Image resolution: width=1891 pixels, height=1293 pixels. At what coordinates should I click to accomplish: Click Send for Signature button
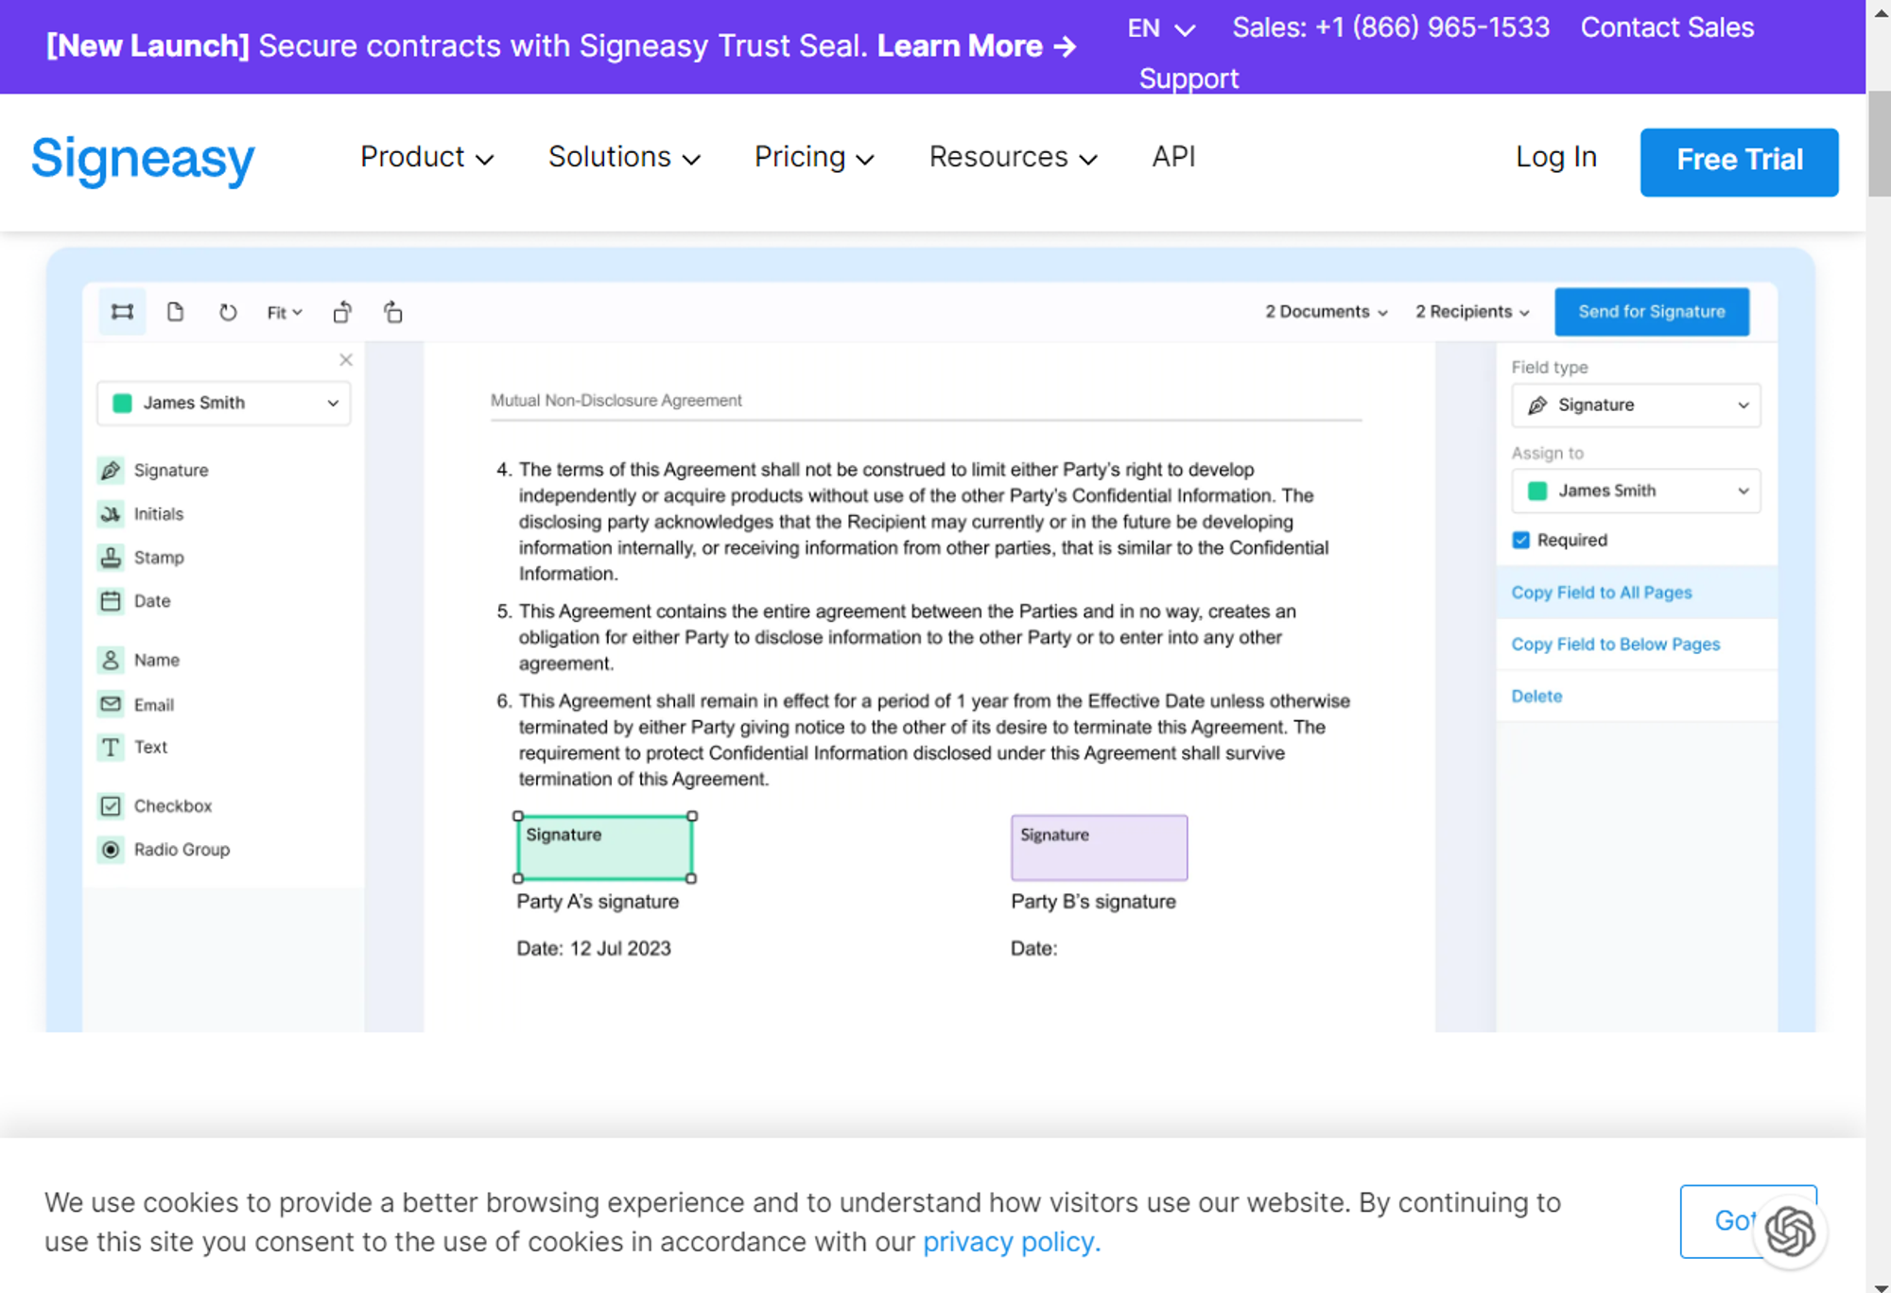(1653, 310)
